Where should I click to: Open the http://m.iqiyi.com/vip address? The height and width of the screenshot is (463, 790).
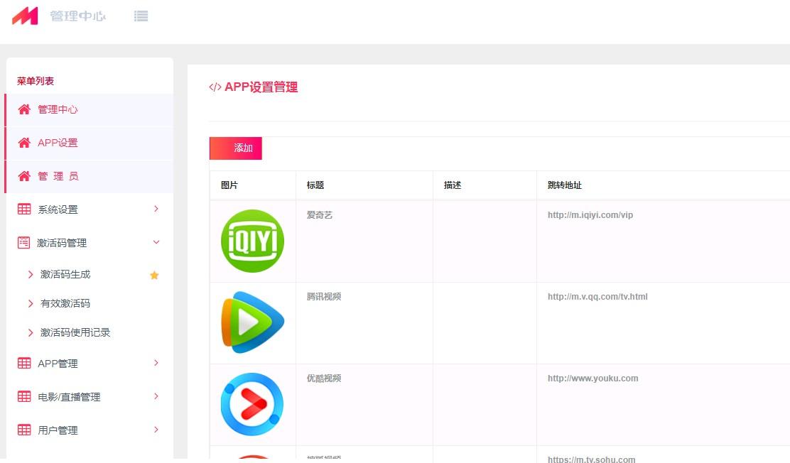point(590,215)
